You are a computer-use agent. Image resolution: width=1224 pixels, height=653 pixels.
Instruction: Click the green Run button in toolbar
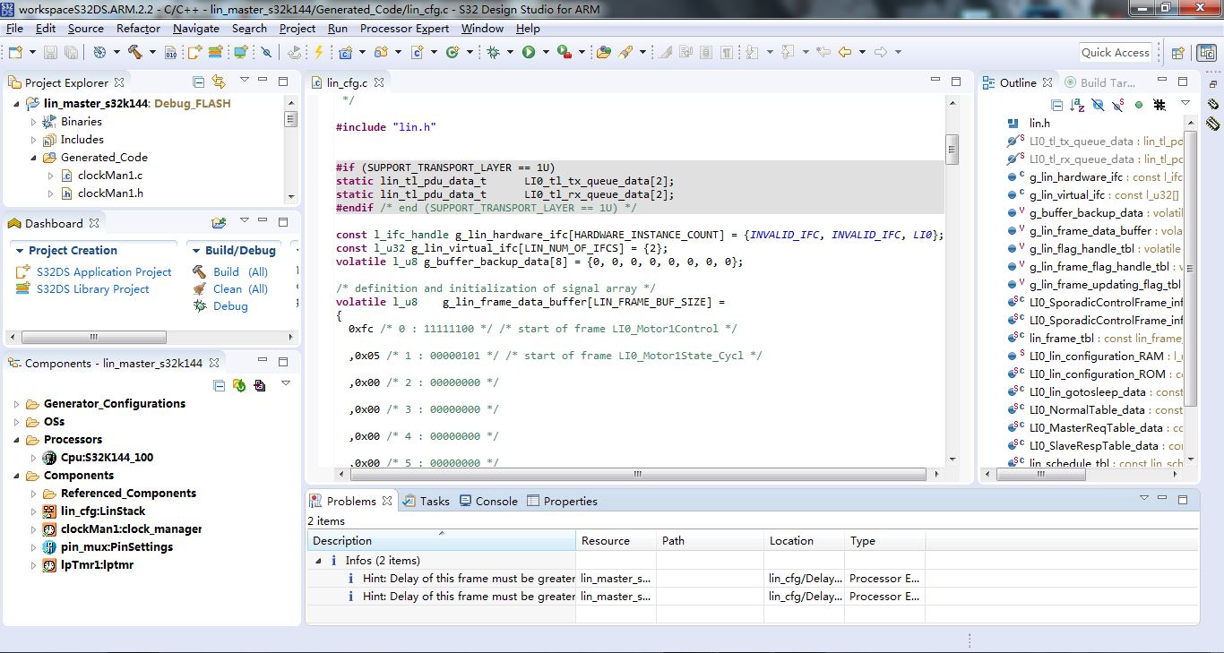[529, 52]
